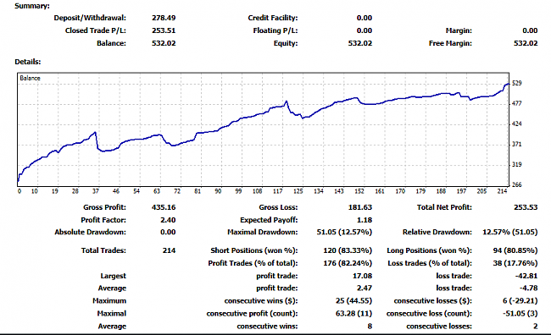Click the x-axis tick labeled 117
Image resolution: width=551 pixels, height=335 pixels.
pos(277,191)
